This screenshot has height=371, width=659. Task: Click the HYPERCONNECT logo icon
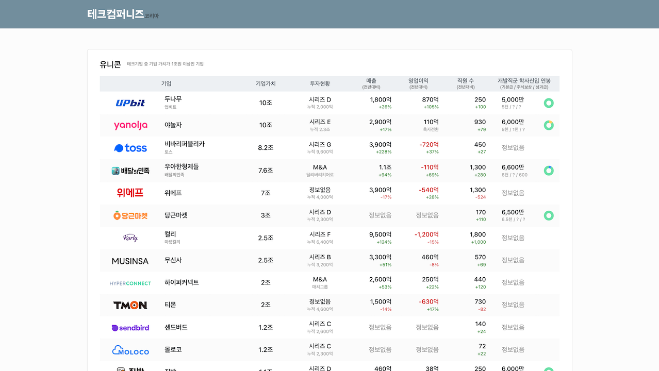point(129,283)
